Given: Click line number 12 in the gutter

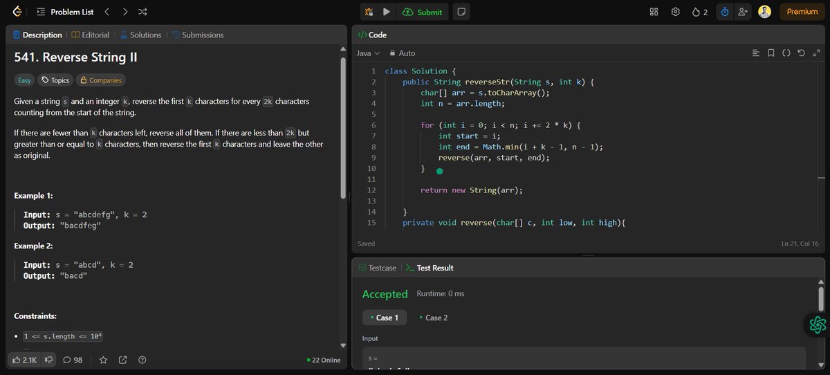Looking at the screenshot, I should [x=371, y=190].
